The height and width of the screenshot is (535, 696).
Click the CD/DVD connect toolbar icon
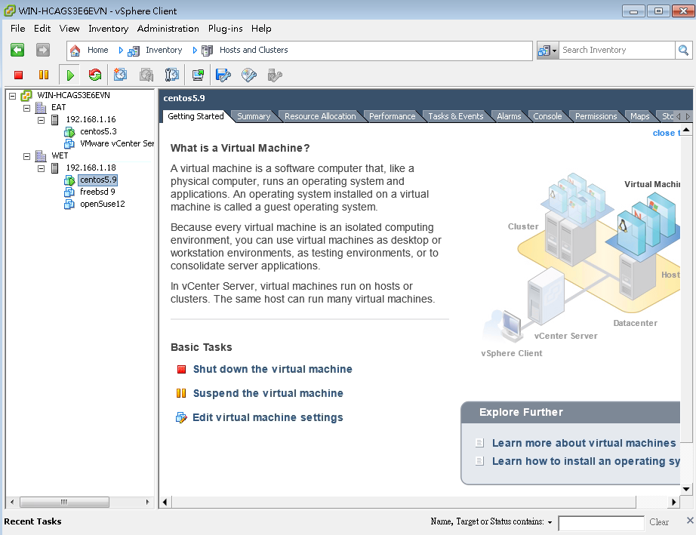[249, 75]
